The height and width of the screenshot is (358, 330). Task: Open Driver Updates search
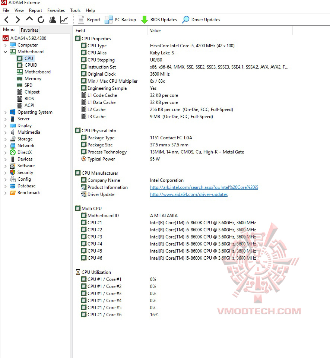coord(201,20)
